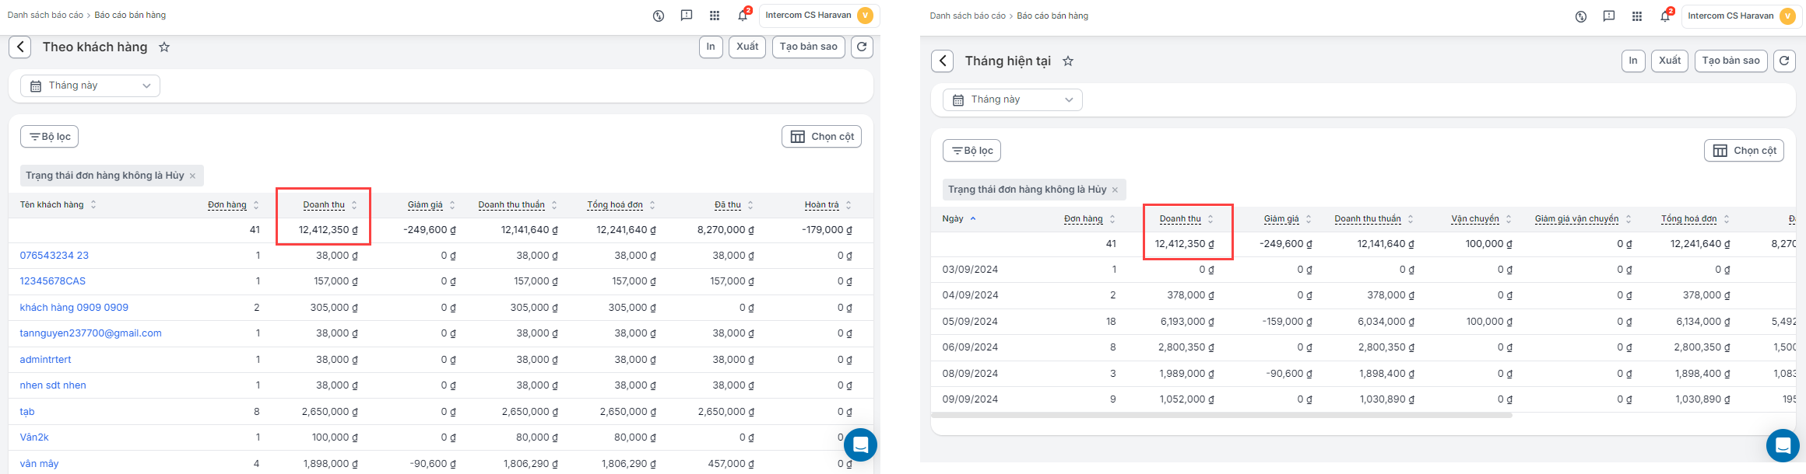The height and width of the screenshot is (474, 1806).
Task: Click Xuất button in Tháng hiện tại report
Action: (x=1670, y=61)
